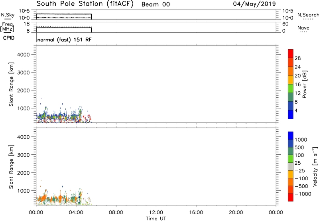Image resolution: width=319 pixels, height=221 pixels.
Task: Click the 16 tick on the power colorbar
Action: [x=297, y=85]
